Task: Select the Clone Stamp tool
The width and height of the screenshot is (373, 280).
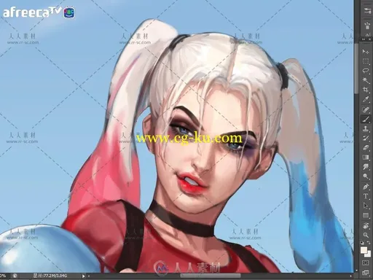Action: point(366,128)
